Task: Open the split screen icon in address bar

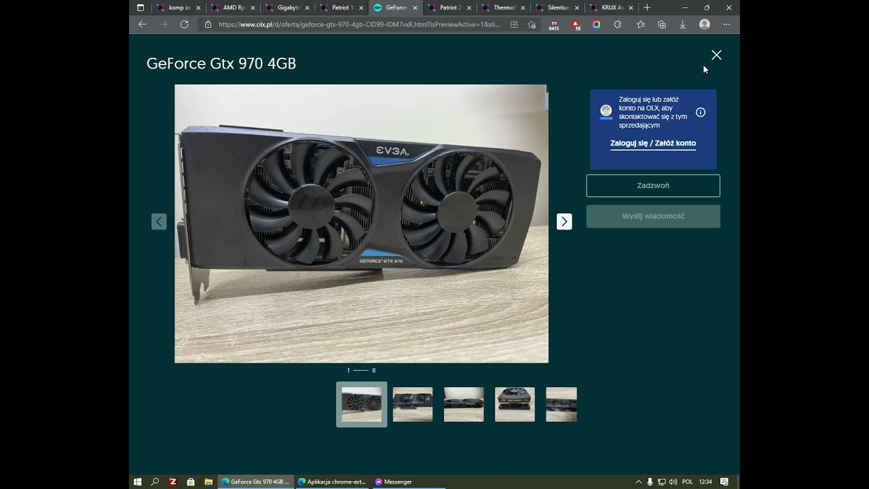Action: (x=514, y=24)
